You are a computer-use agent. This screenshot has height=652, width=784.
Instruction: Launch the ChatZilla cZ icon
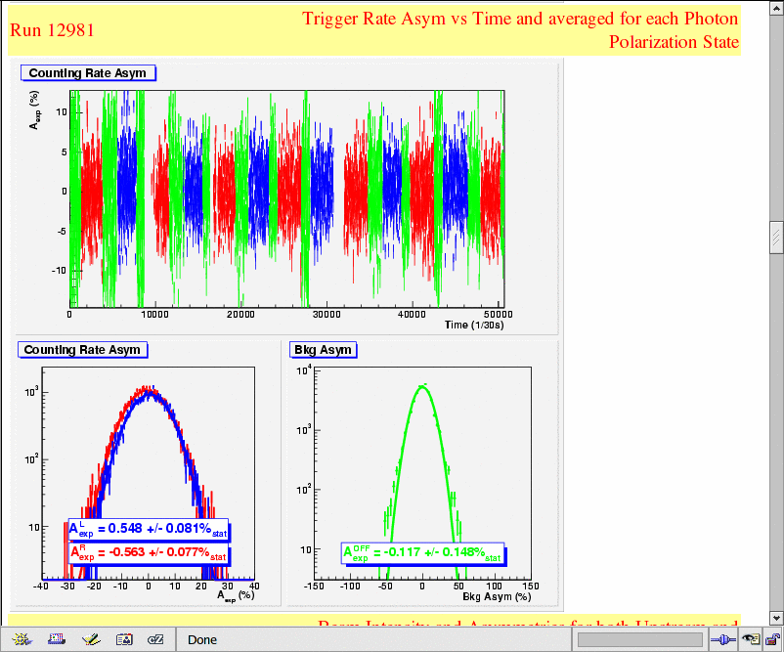pos(155,639)
